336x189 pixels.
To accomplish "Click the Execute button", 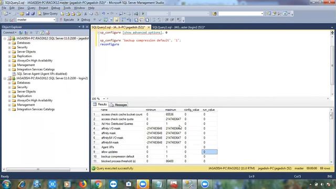I will point(67,20).
